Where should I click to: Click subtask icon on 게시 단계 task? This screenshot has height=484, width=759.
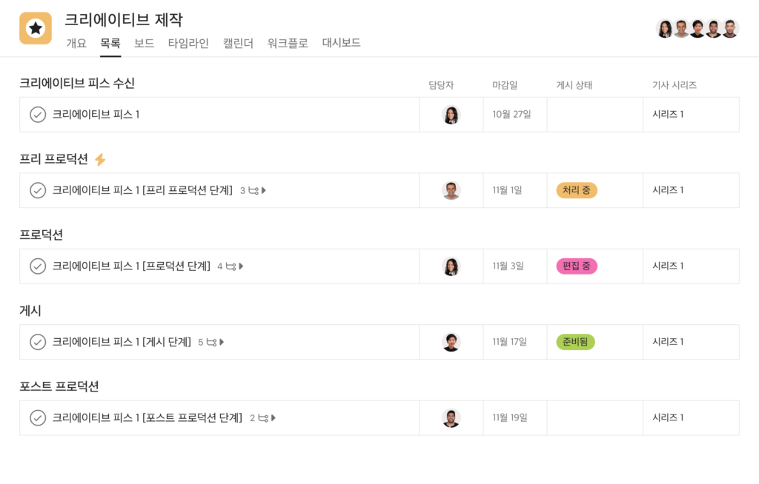[211, 343]
